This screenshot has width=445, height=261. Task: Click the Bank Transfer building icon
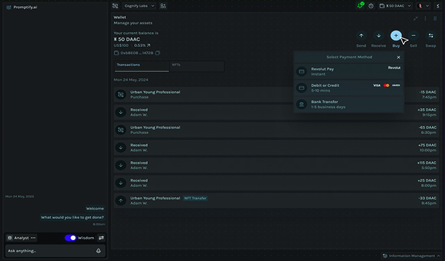coord(301,104)
